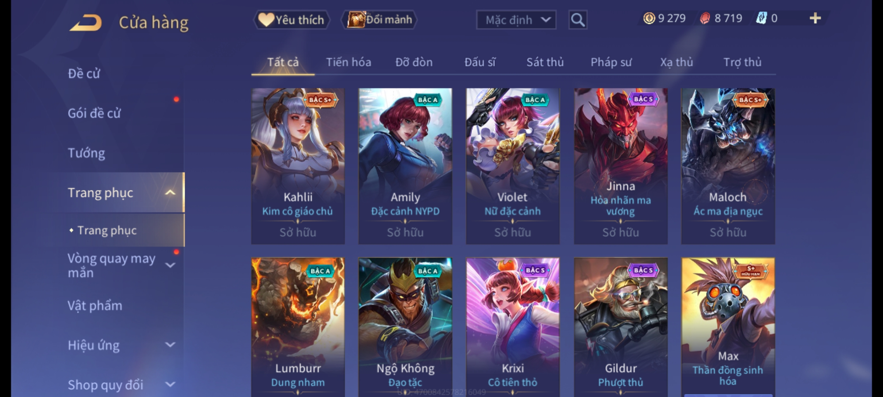Screen dimensions: 883x397
Task: Tap the blue voucher currency icon
Action: pos(761,18)
